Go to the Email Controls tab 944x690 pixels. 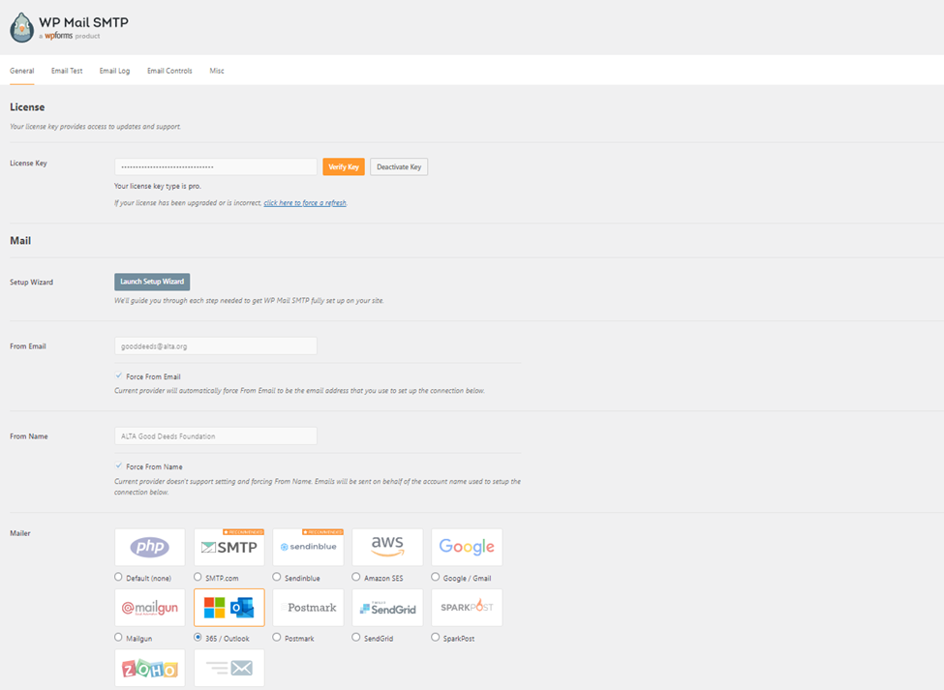(x=169, y=71)
